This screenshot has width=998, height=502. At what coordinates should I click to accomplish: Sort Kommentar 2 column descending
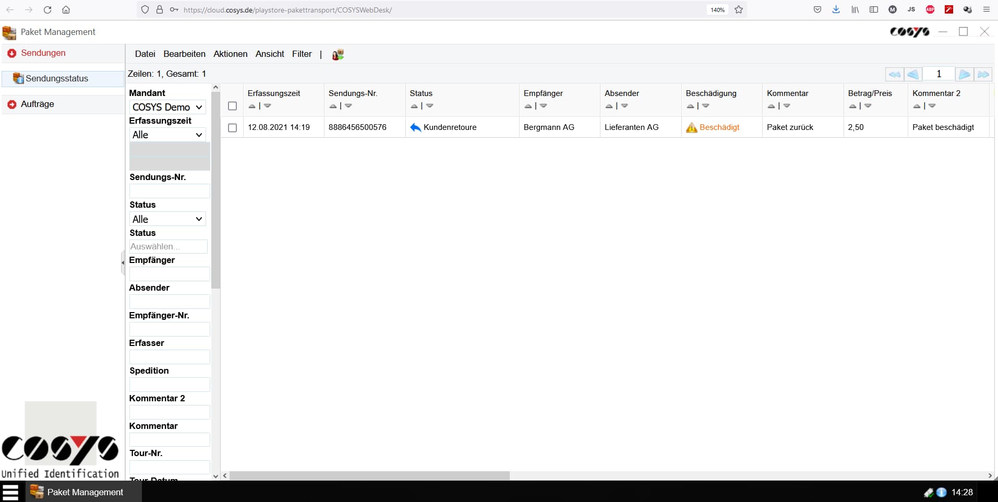pyautogui.click(x=932, y=106)
